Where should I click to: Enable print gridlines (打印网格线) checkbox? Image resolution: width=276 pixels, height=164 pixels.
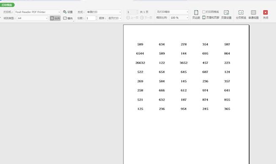coord(204,12)
